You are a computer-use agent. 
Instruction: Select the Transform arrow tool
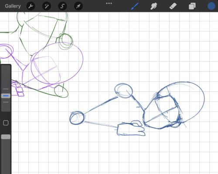click(x=78, y=6)
